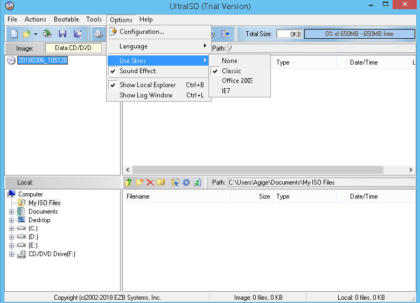Click the New Folder icon in Local toolbar
This screenshot has height=303, width=420.
click(139, 182)
